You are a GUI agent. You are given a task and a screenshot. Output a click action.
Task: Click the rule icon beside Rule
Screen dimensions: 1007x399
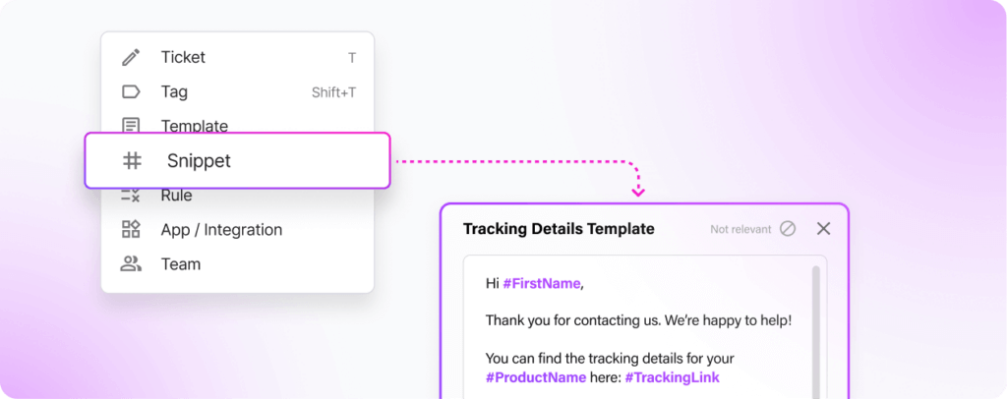point(131,196)
